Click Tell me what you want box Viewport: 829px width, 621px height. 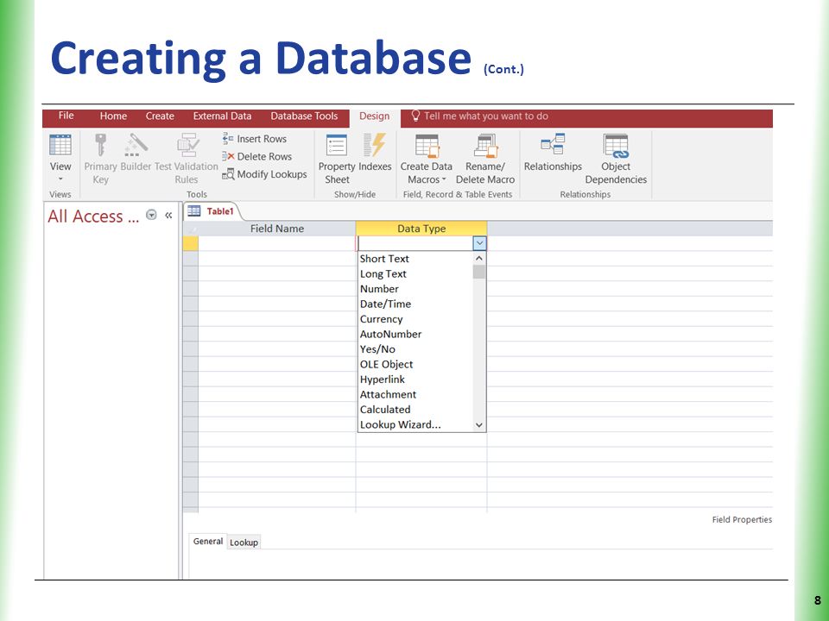click(x=486, y=116)
